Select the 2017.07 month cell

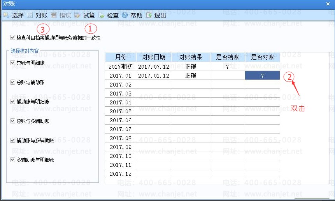tap(121, 129)
